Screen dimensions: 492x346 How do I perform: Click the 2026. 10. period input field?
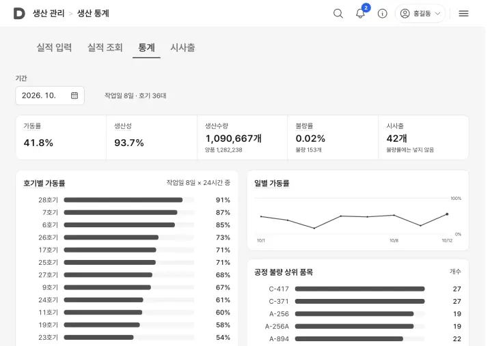pyautogui.click(x=50, y=96)
